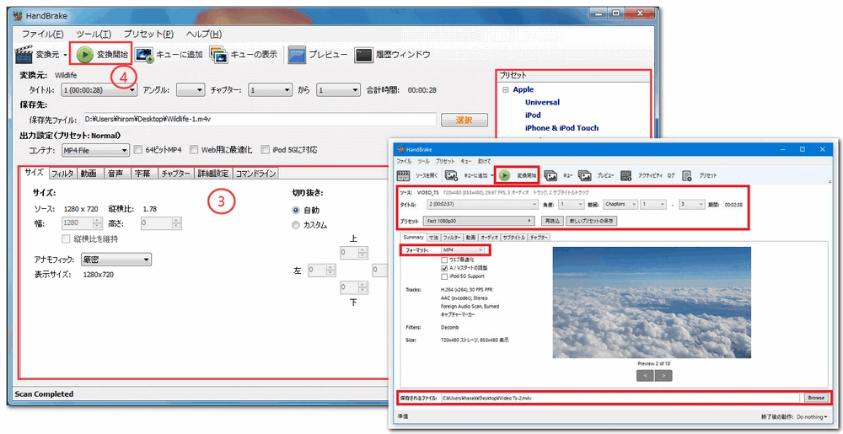
Task: Open the ヘルプ(H) menu in back window
Action: tap(204, 34)
